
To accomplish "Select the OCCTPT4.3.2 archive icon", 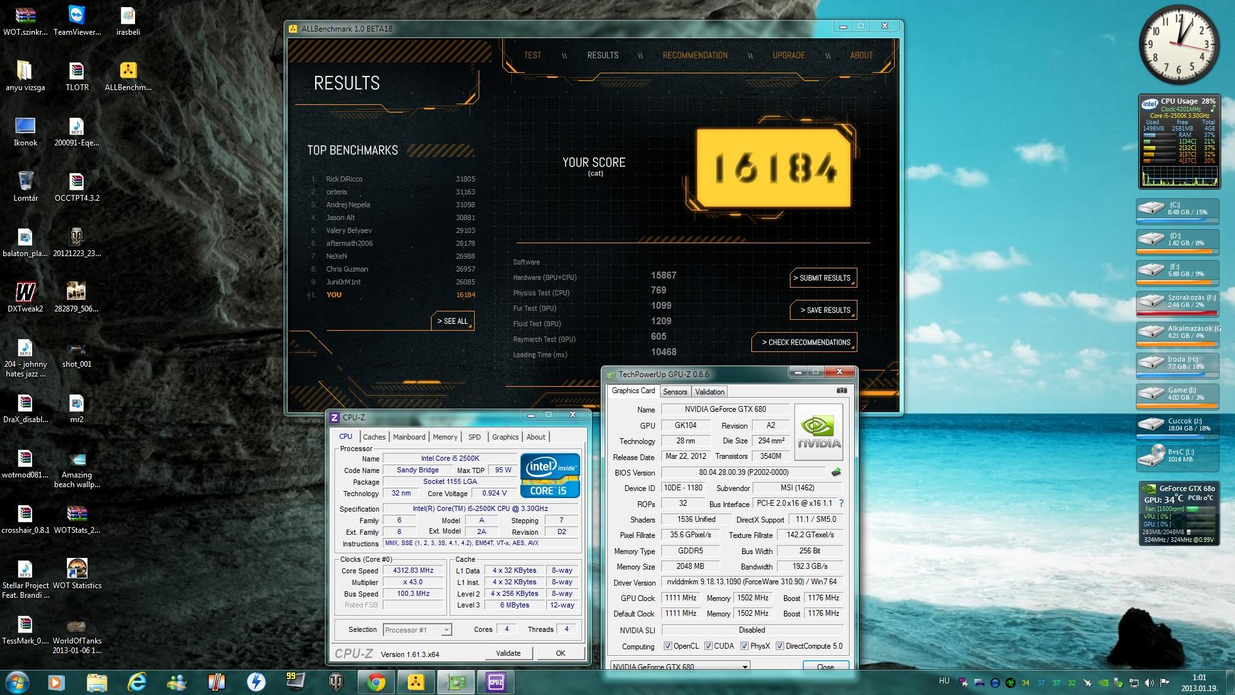I will [77, 187].
